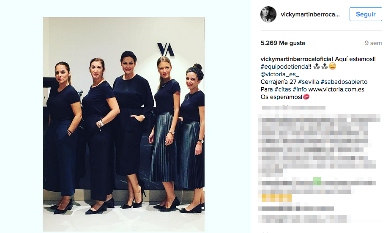This screenshot has width=391, height=233.
Task: Click the 9 sem timestamp
Action: click(373, 43)
